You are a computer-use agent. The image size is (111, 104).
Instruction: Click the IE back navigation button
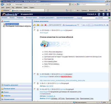point(2,4)
